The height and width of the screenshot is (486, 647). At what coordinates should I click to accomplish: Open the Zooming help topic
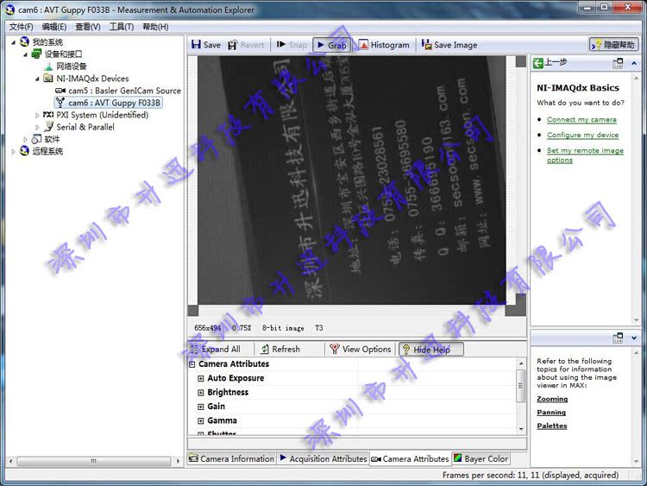click(x=552, y=399)
